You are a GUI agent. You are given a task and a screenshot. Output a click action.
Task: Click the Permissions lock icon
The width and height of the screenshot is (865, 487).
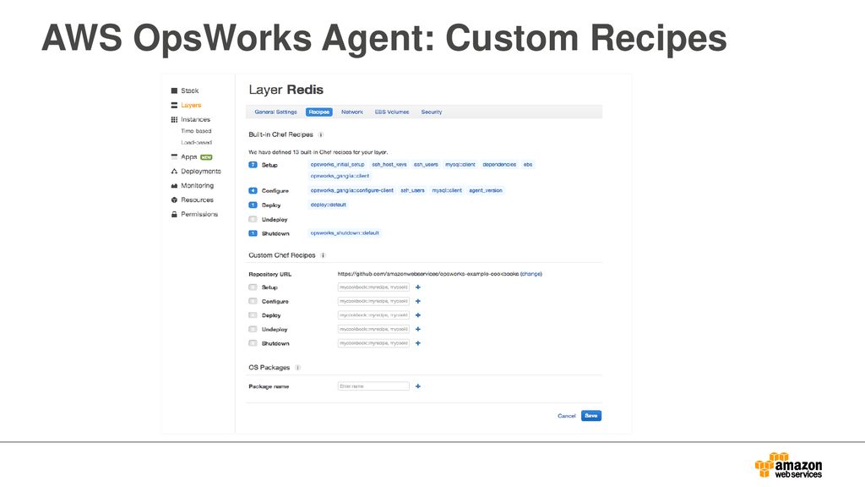point(174,214)
